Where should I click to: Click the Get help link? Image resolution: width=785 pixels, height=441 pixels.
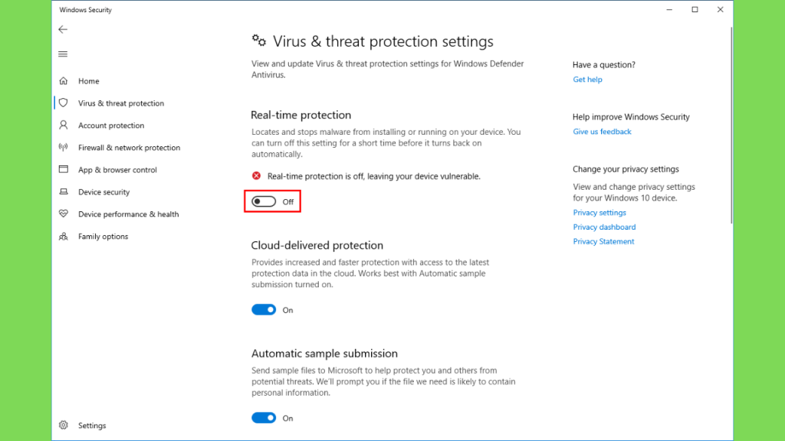pyautogui.click(x=587, y=80)
